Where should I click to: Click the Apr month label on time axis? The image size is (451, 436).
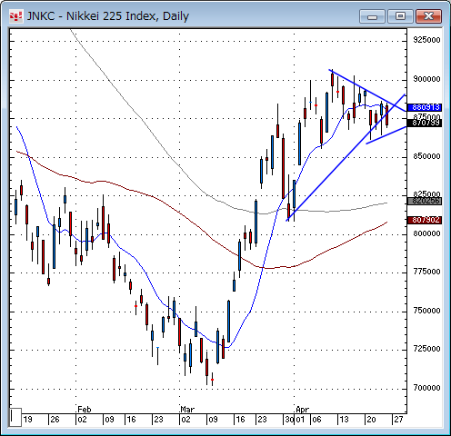click(302, 410)
